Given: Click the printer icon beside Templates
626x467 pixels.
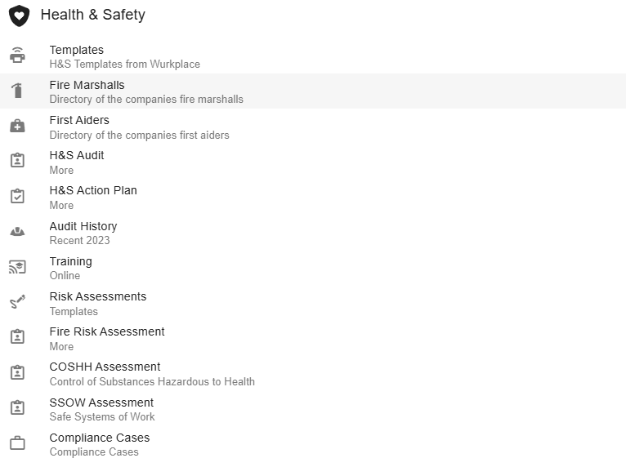Looking at the screenshot, I should (x=17, y=56).
